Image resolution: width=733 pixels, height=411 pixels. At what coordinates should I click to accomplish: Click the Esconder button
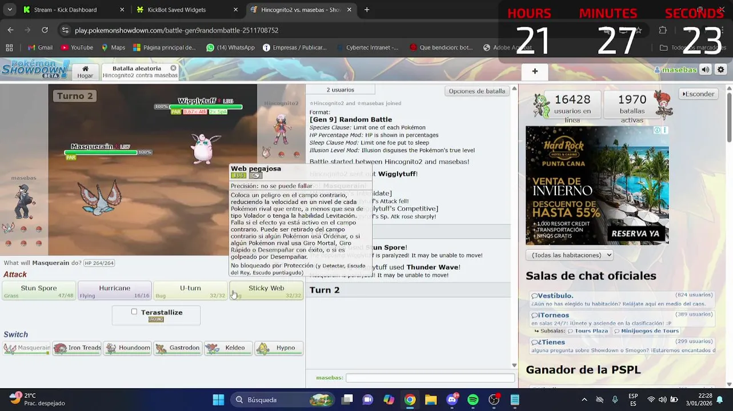(x=698, y=94)
